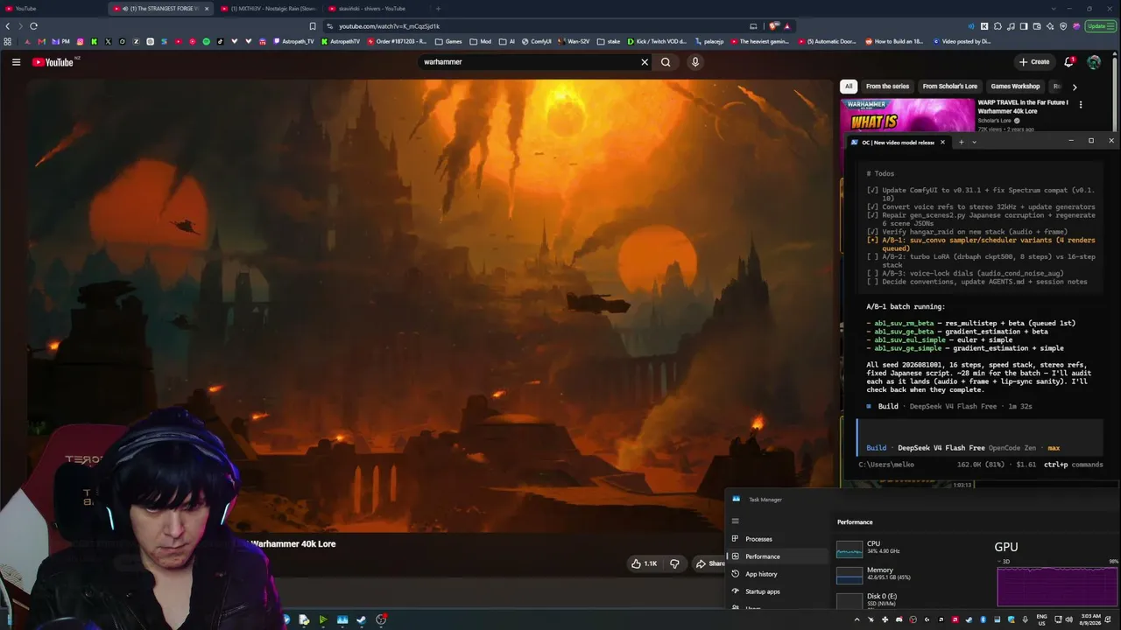The width and height of the screenshot is (1121, 630).
Task: Close the STRANGEST FORGE browser tab
Action: (207, 9)
